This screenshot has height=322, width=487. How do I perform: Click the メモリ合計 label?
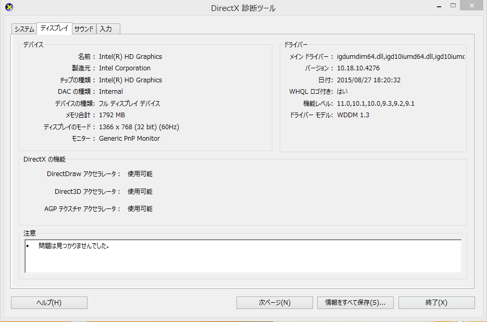coord(80,115)
